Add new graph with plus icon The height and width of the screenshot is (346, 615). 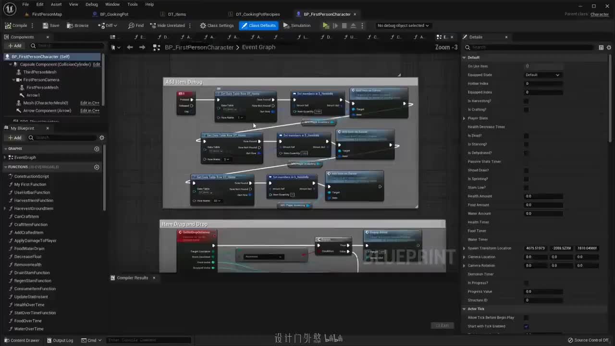click(97, 149)
